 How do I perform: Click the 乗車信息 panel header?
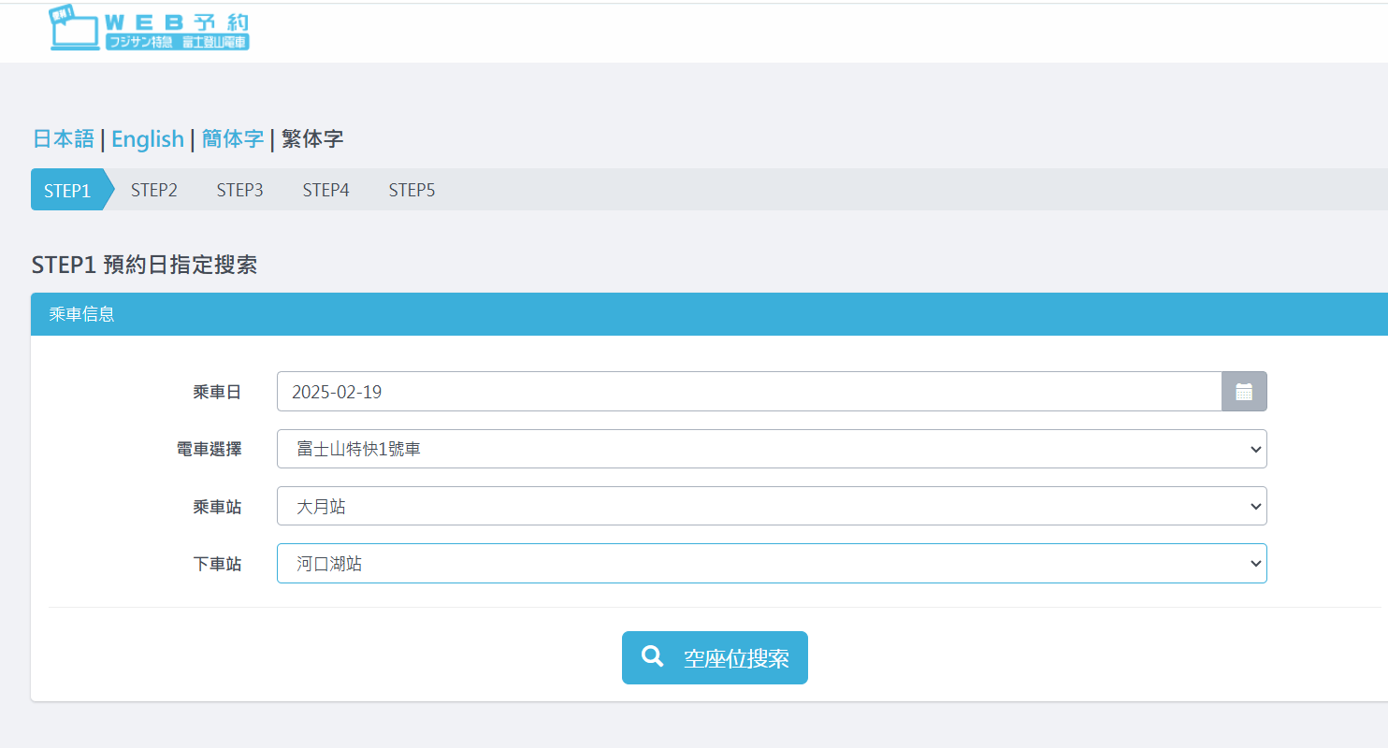click(81, 314)
